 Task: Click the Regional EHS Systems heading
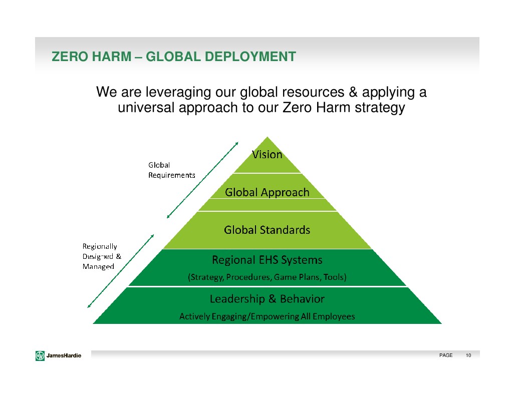point(267,260)
